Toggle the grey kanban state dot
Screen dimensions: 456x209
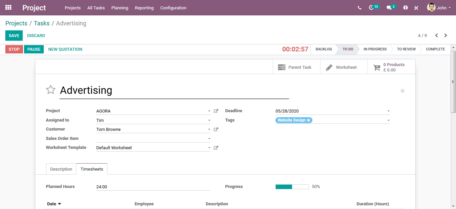[x=403, y=91]
